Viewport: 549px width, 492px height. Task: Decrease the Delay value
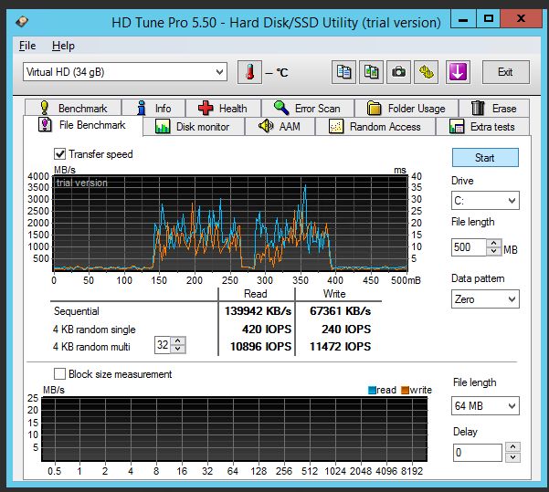(513, 457)
